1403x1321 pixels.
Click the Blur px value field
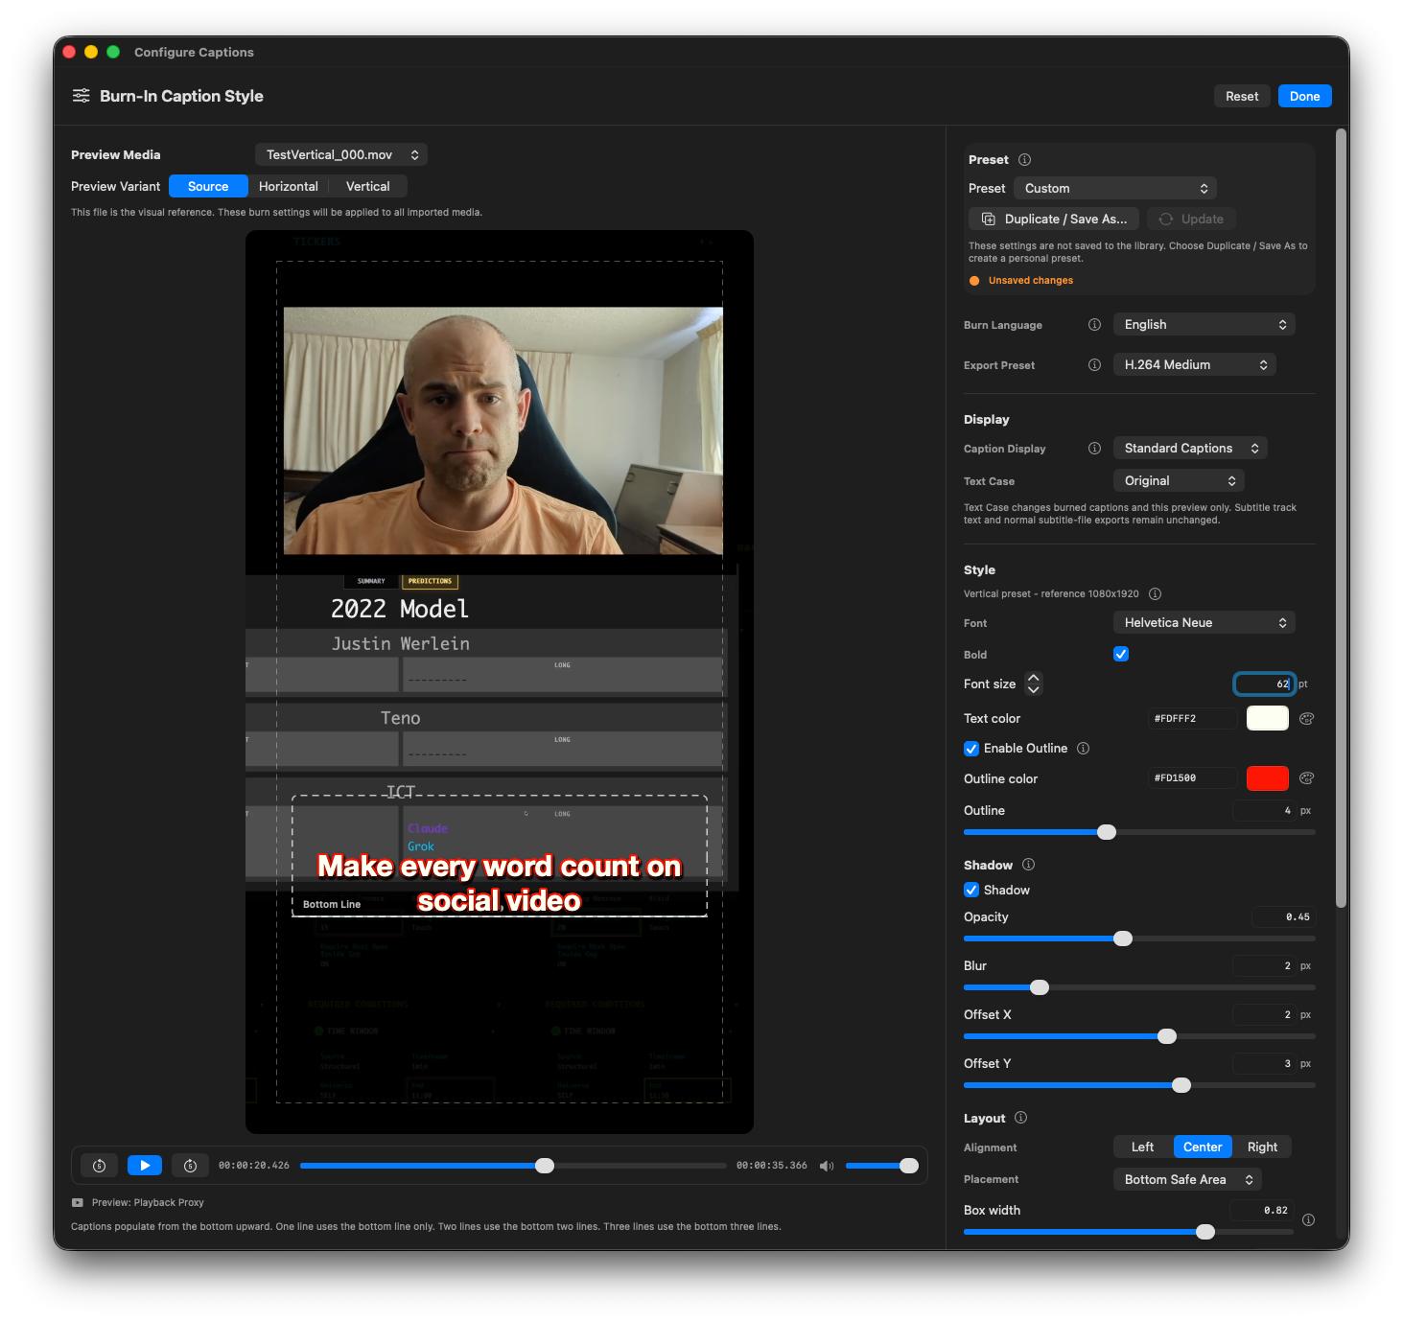[1264, 966]
